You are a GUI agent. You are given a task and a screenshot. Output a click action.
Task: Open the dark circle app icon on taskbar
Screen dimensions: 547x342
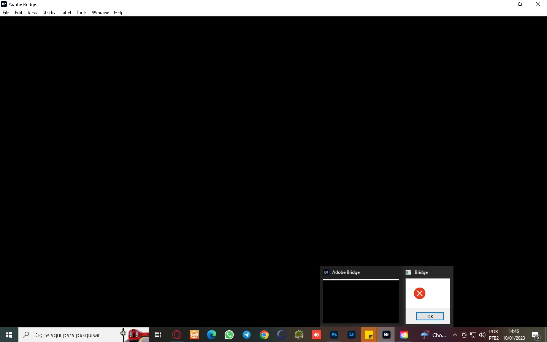pyautogui.click(x=282, y=335)
